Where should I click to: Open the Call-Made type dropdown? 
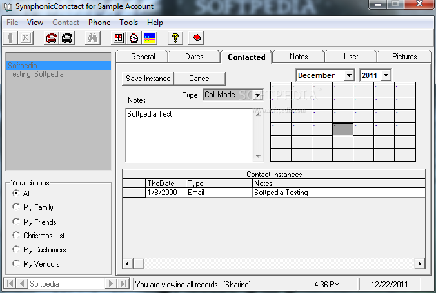point(258,95)
